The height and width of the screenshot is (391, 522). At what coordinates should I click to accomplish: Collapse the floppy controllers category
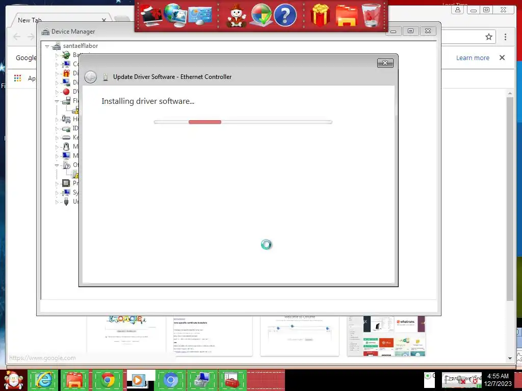pyautogui.click(x=57, y=101)
